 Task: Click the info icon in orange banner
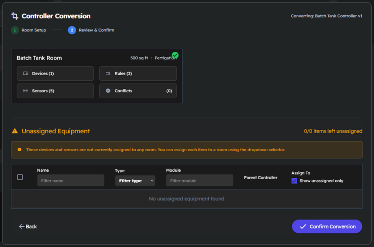click(20, 150)
